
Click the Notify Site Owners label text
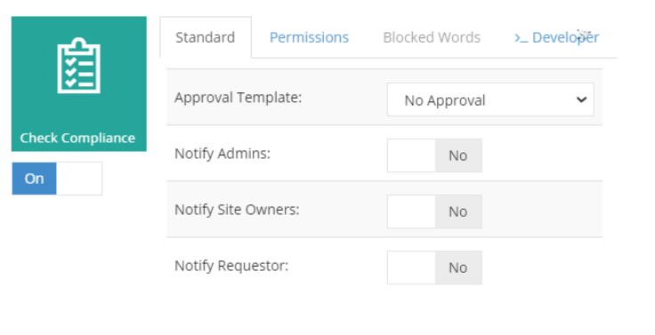coord(237,210)
